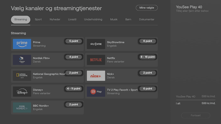Click the Prime Video logo icon
Screen dimensions: 221x124
pos(22,44)
